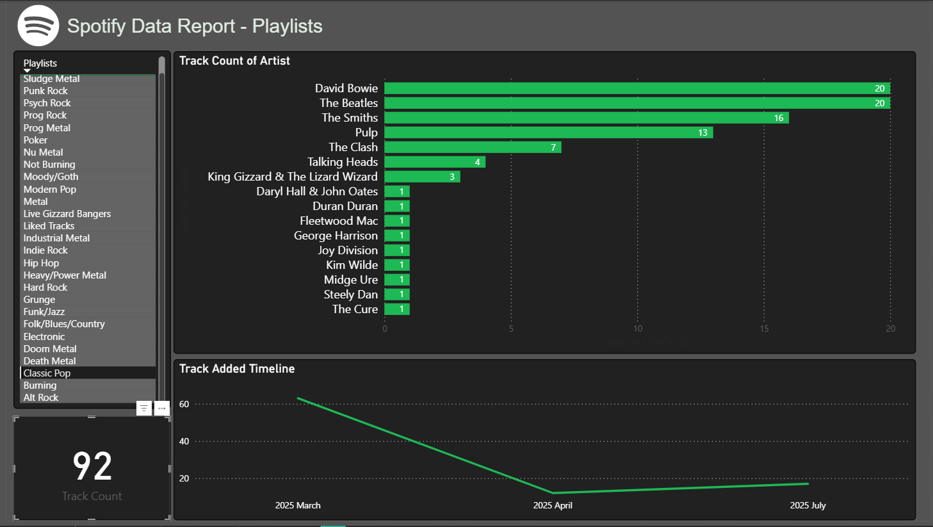Click the Spotify logo icon
933x527 pixels.
pos(38,26)
